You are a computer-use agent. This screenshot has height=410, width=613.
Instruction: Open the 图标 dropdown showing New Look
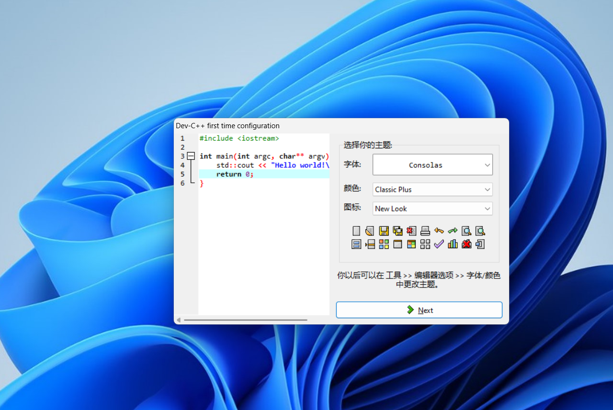click(x=432, y=209)
